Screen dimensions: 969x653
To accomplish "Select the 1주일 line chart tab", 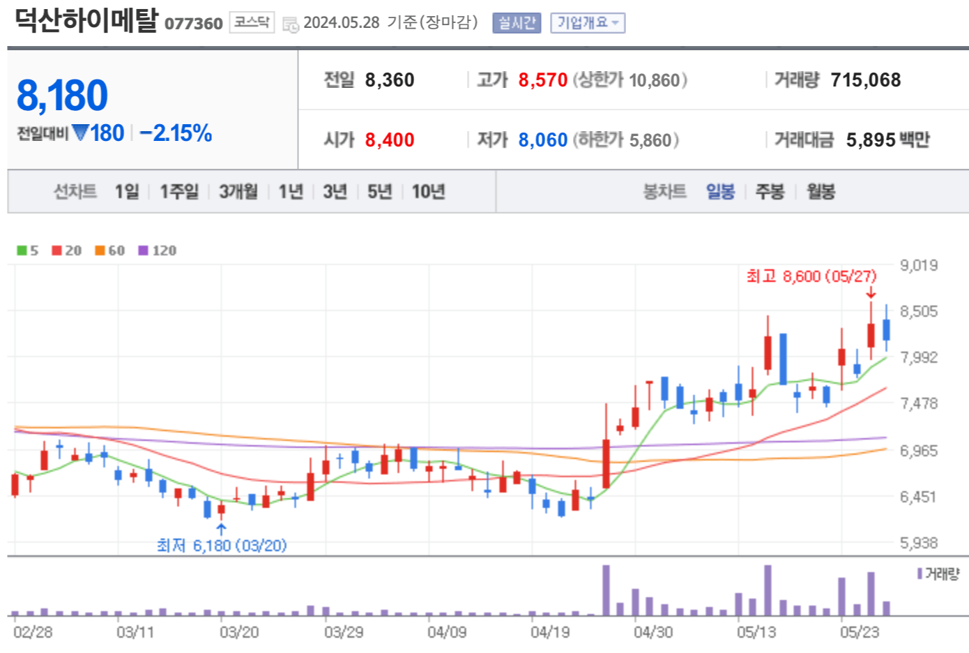I will 179,191.
